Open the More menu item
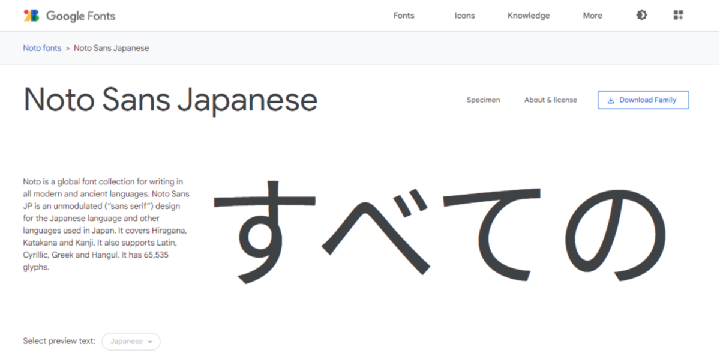 [x=592, y=16]
